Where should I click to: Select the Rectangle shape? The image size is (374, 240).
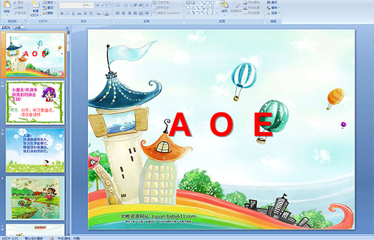click(208, 2)
